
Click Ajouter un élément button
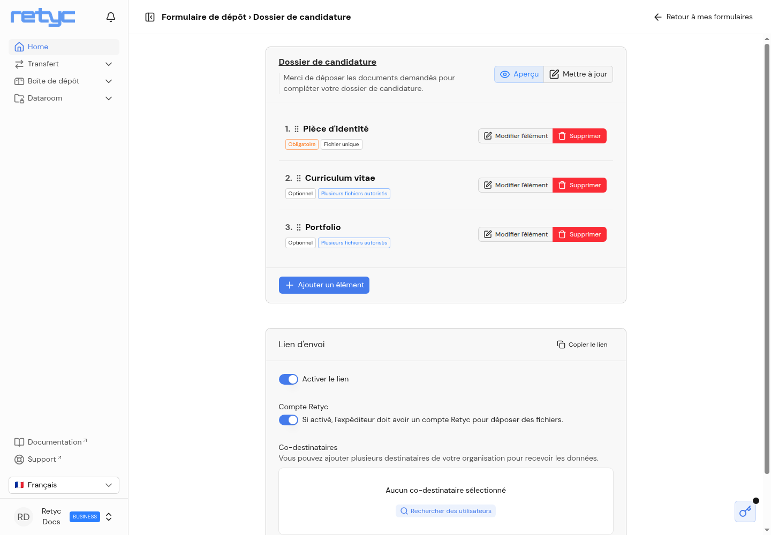(324, 285)
